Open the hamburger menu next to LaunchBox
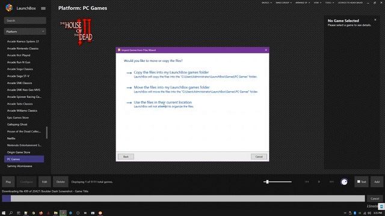385x216 pixels. pos(43,8)
